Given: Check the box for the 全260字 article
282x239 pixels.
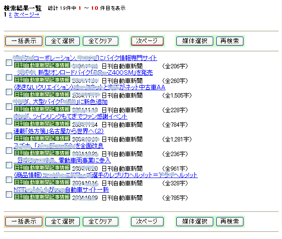Looking at the screenshot, I should 9,77.
